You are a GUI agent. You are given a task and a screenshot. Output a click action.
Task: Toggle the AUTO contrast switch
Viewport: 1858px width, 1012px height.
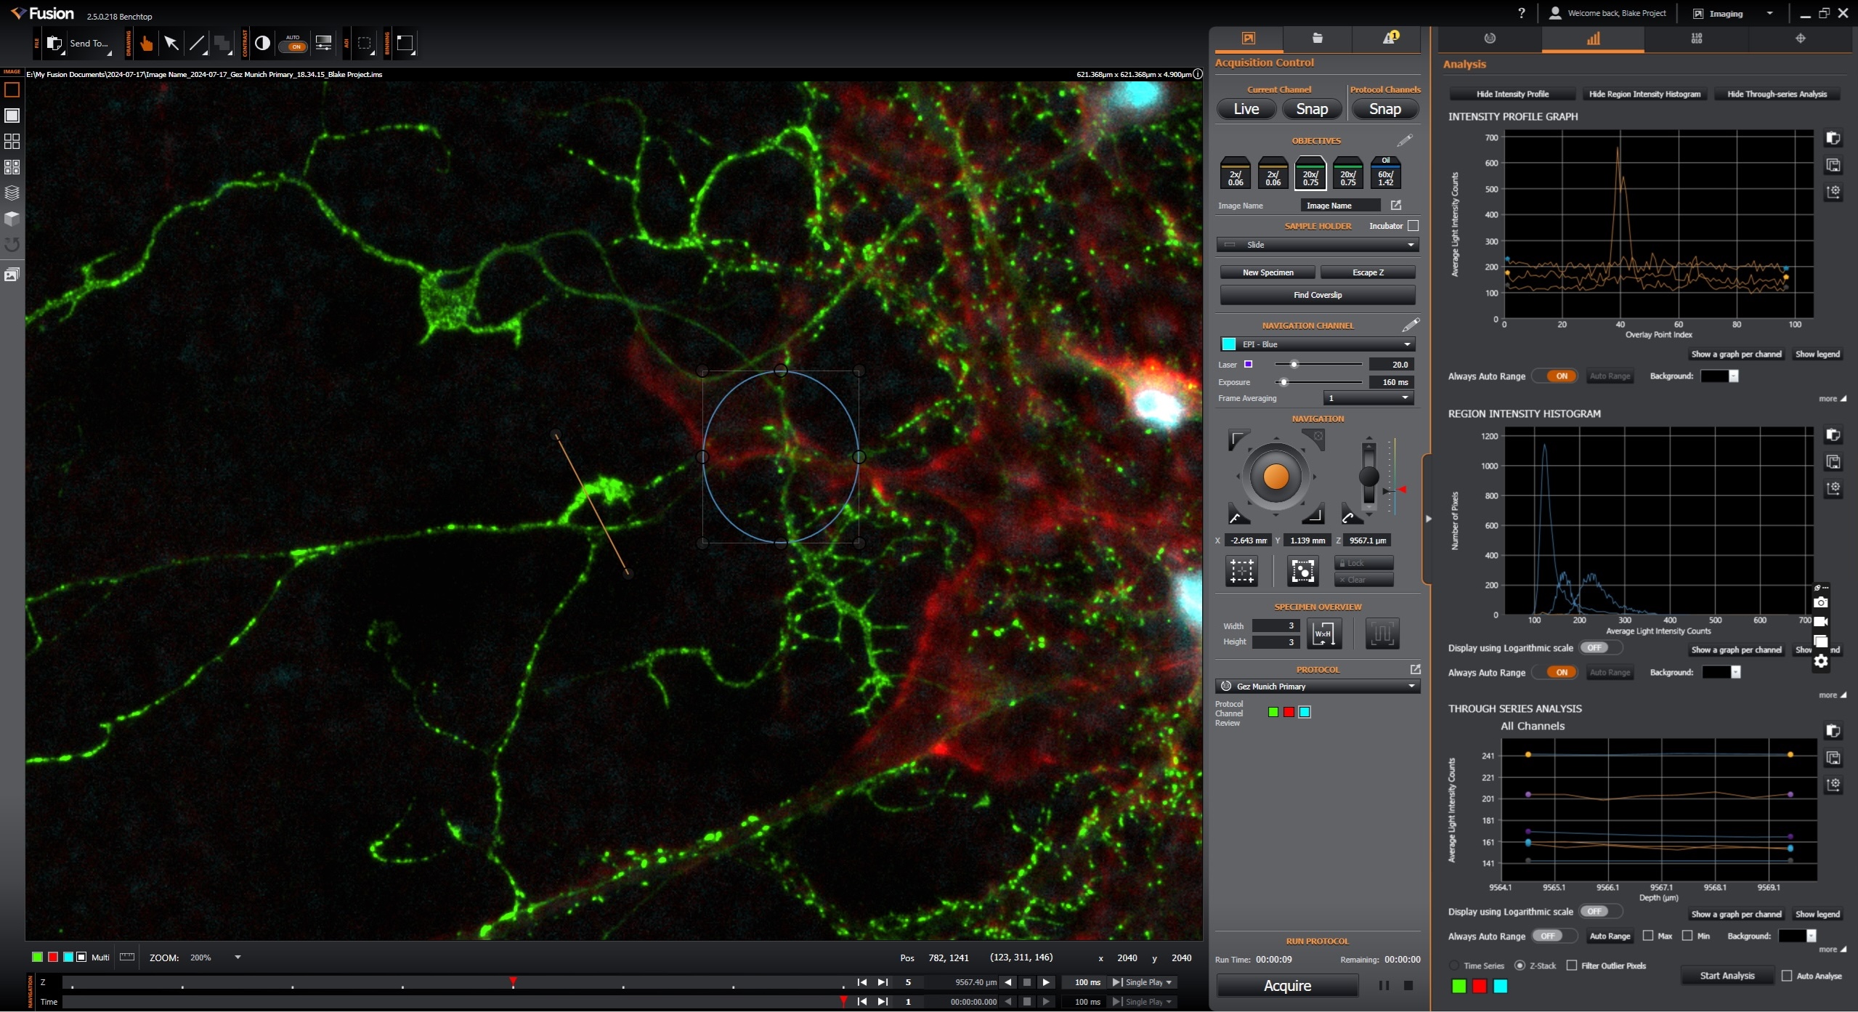[294, 46]
